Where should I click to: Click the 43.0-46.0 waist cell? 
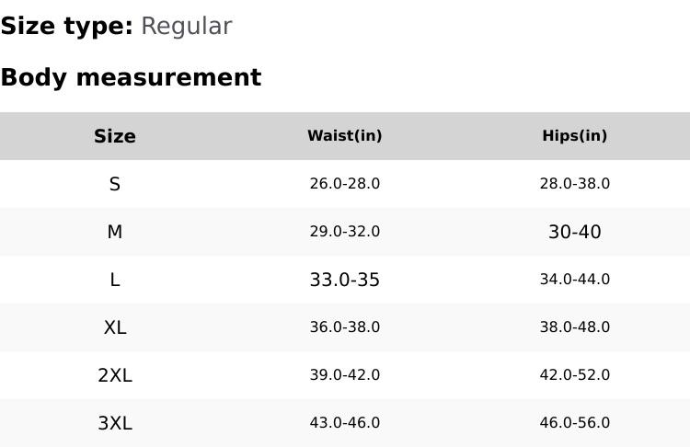point(345,423)
